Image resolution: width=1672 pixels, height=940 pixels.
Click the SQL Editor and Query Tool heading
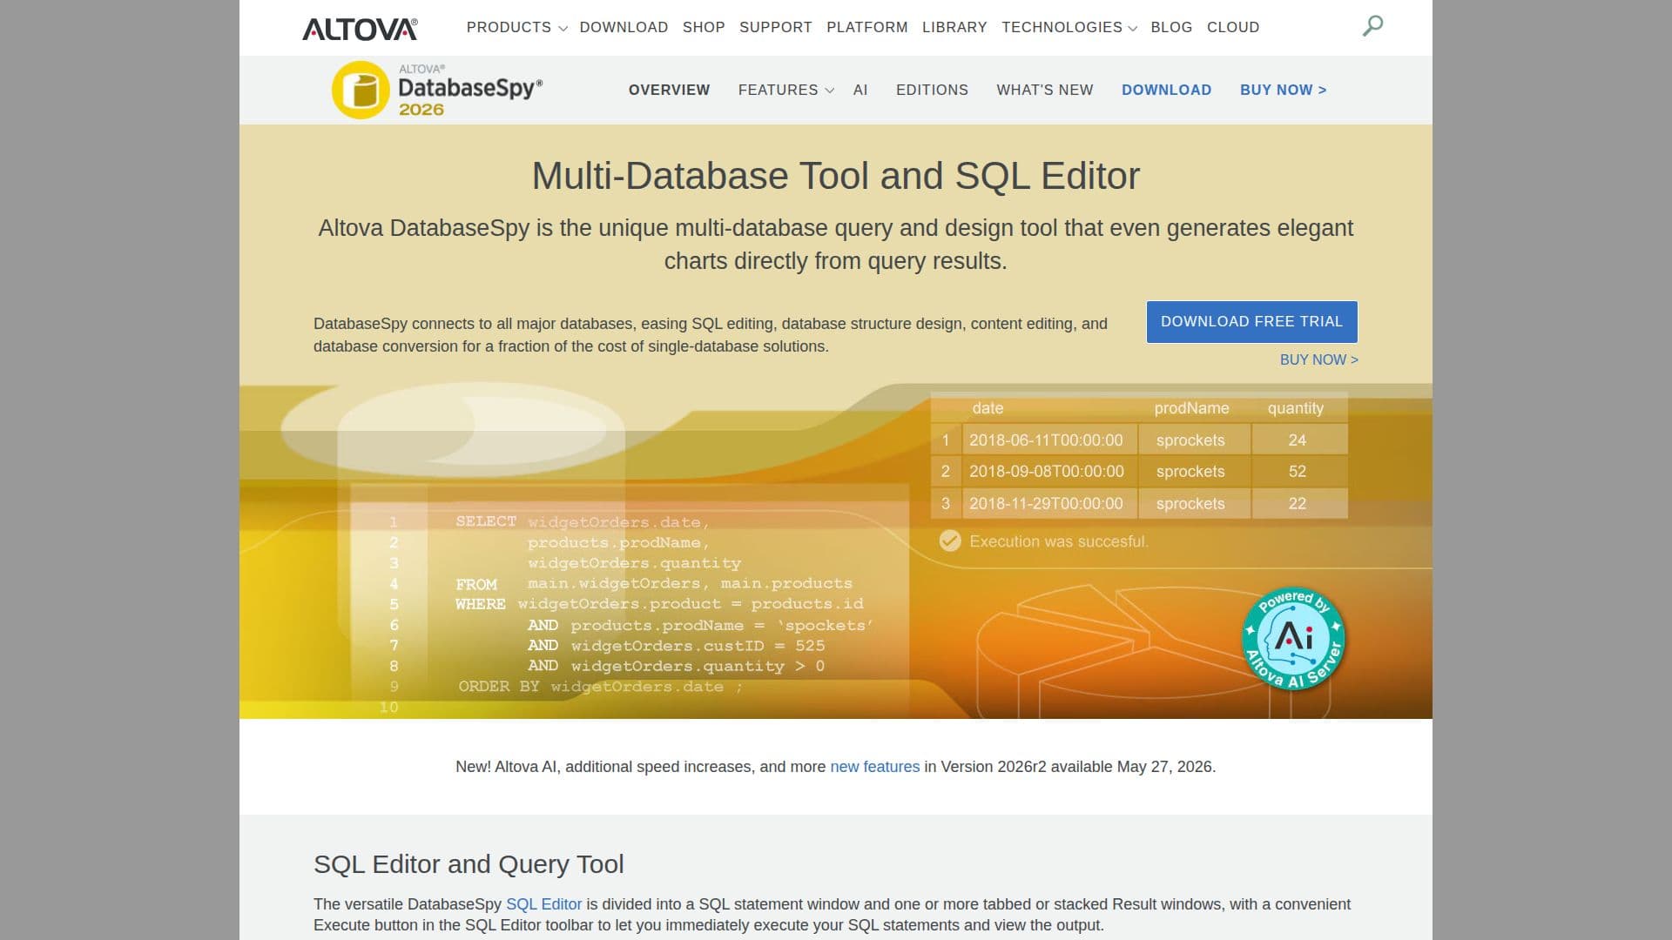(x=469, y=864)
